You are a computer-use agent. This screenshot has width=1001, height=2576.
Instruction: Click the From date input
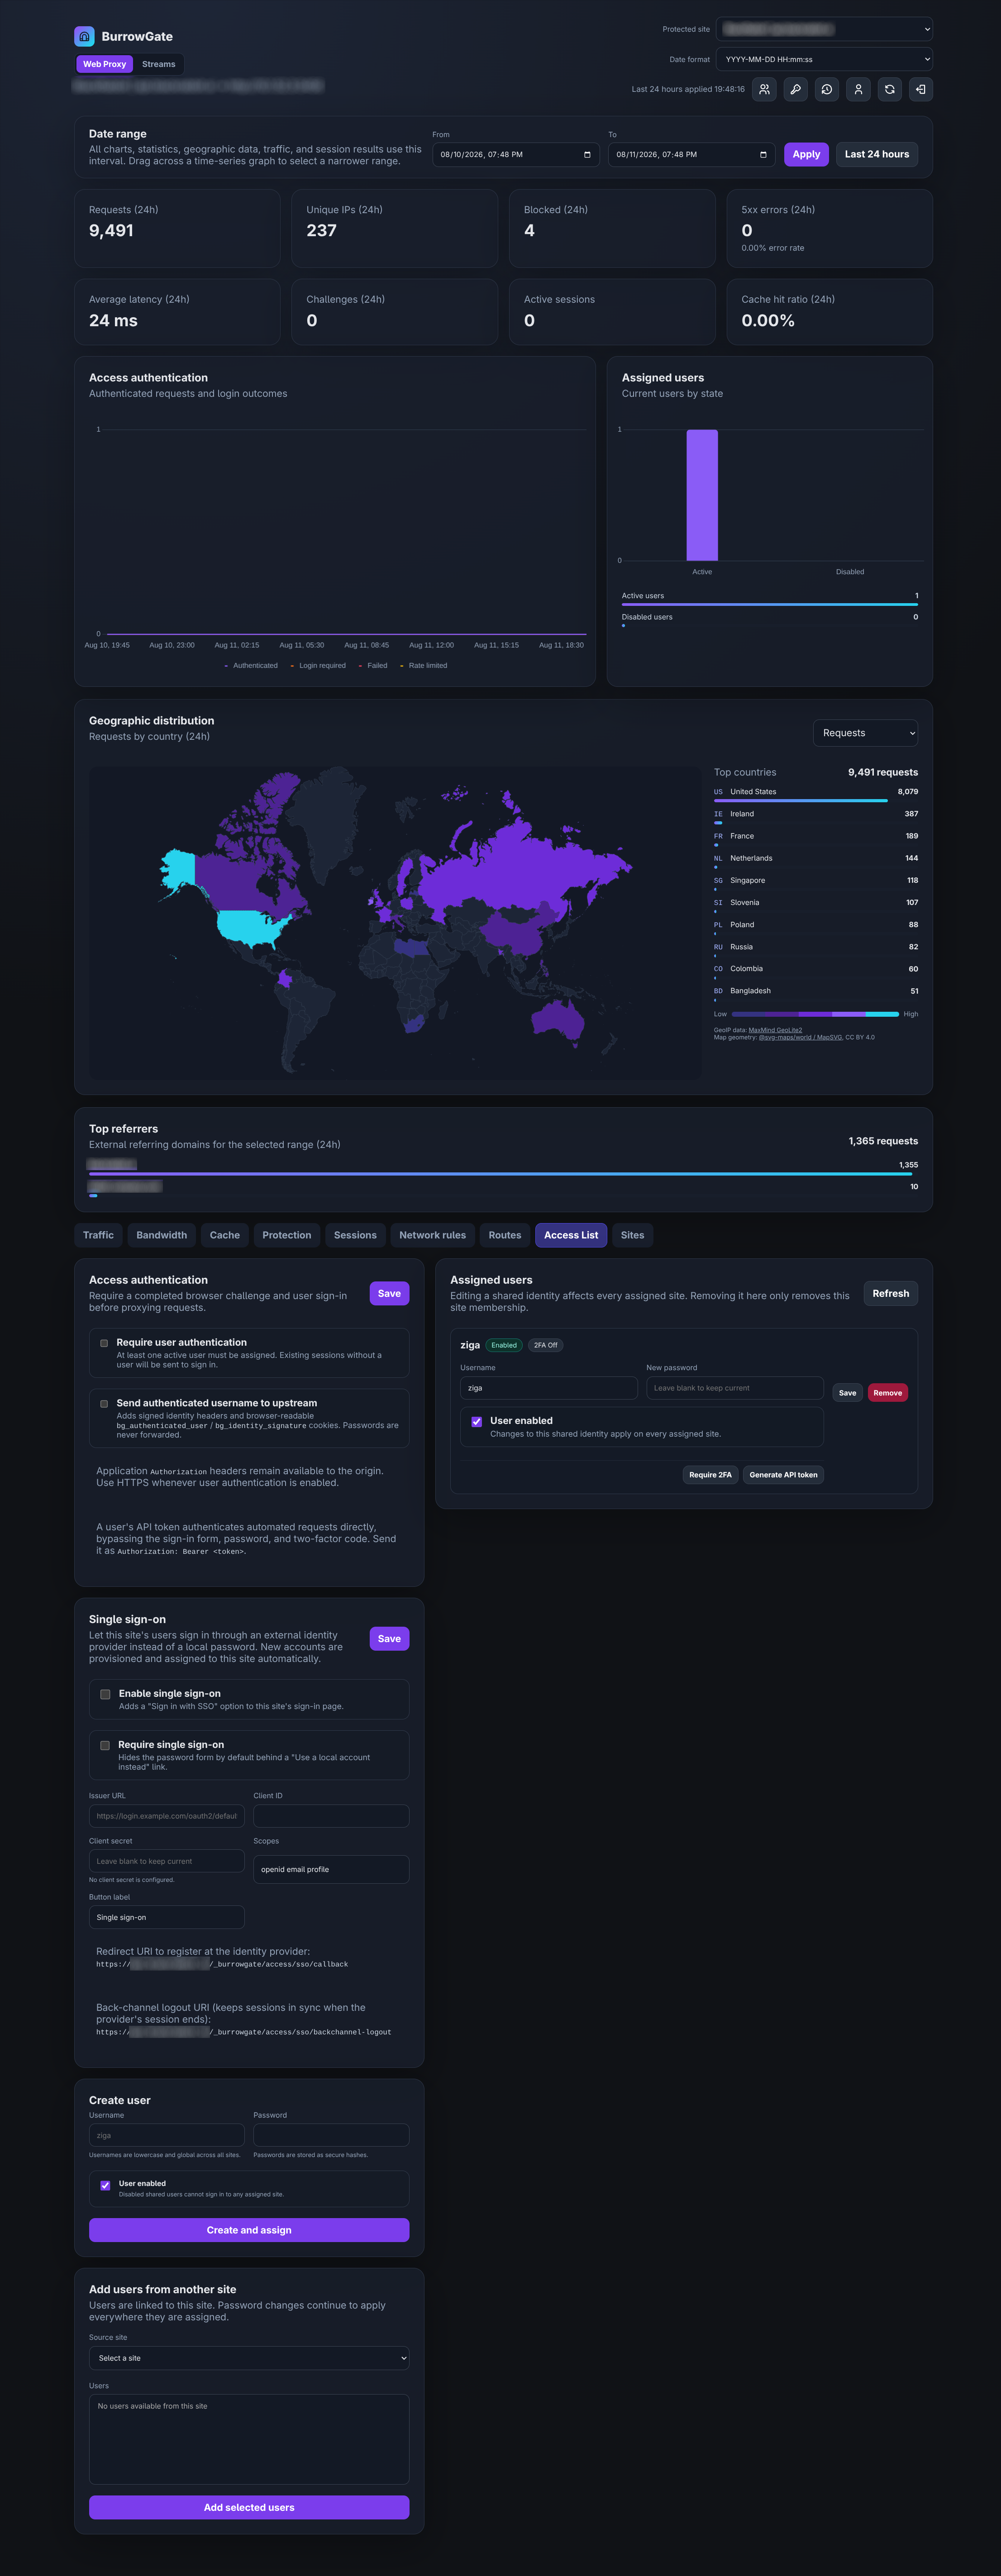click(x=515, y=155)
